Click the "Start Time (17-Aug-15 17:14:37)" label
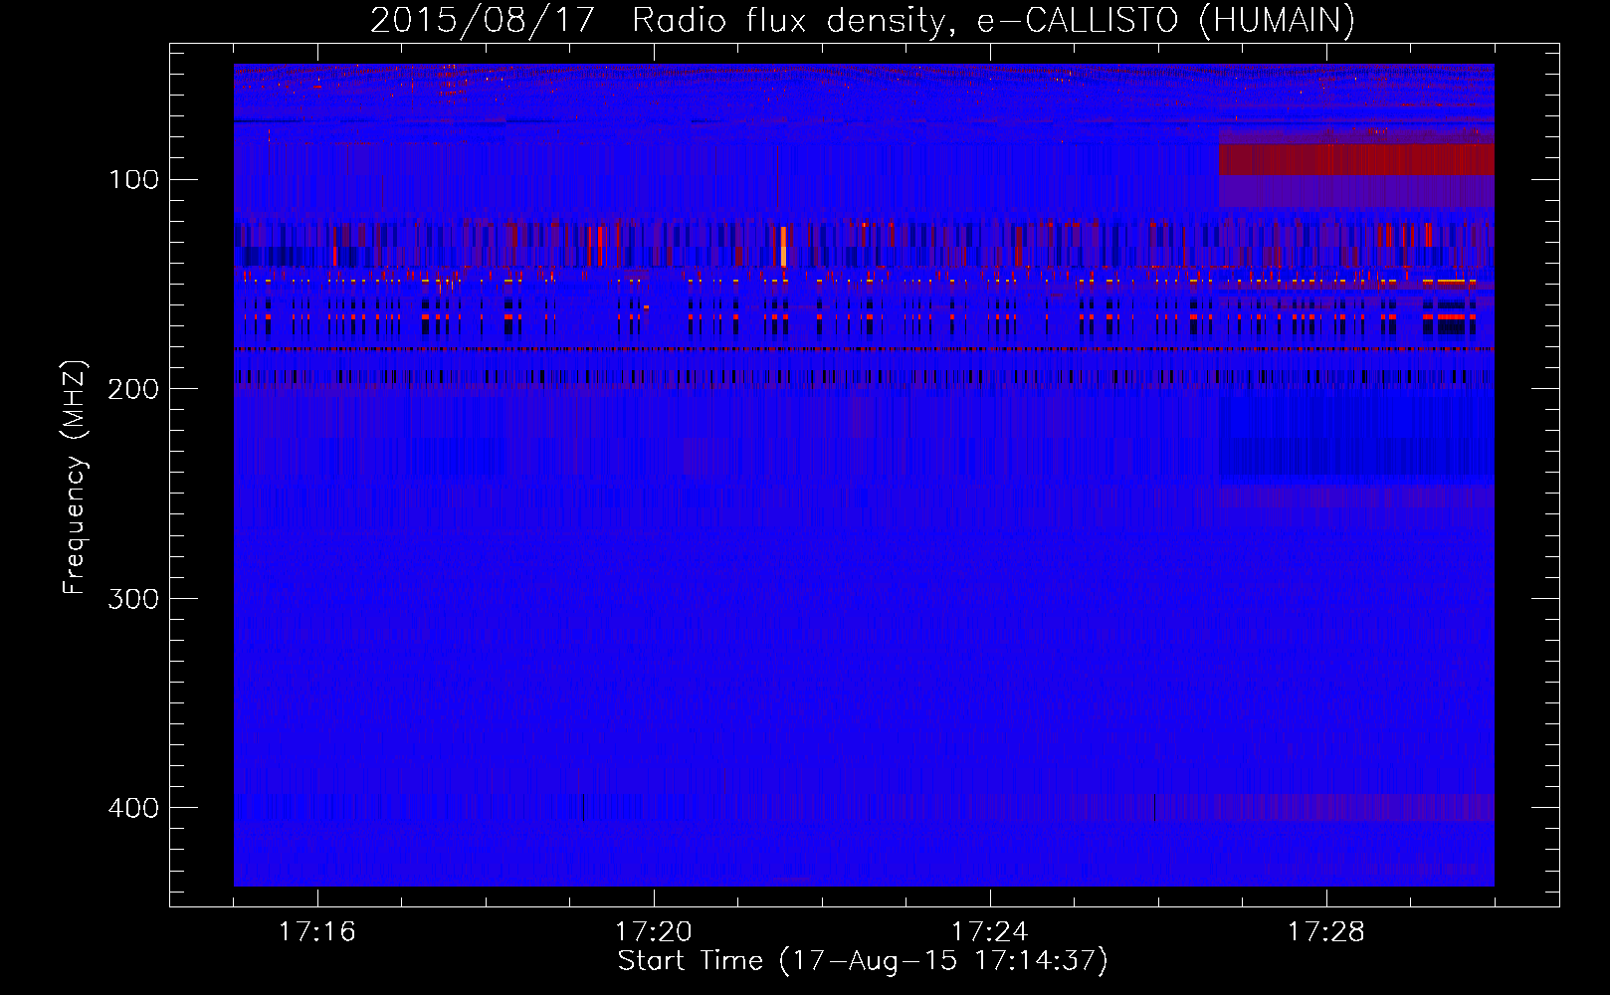The width and height of the screenshot is (1610, 995). pyautogui.click(x=863, y=961)
